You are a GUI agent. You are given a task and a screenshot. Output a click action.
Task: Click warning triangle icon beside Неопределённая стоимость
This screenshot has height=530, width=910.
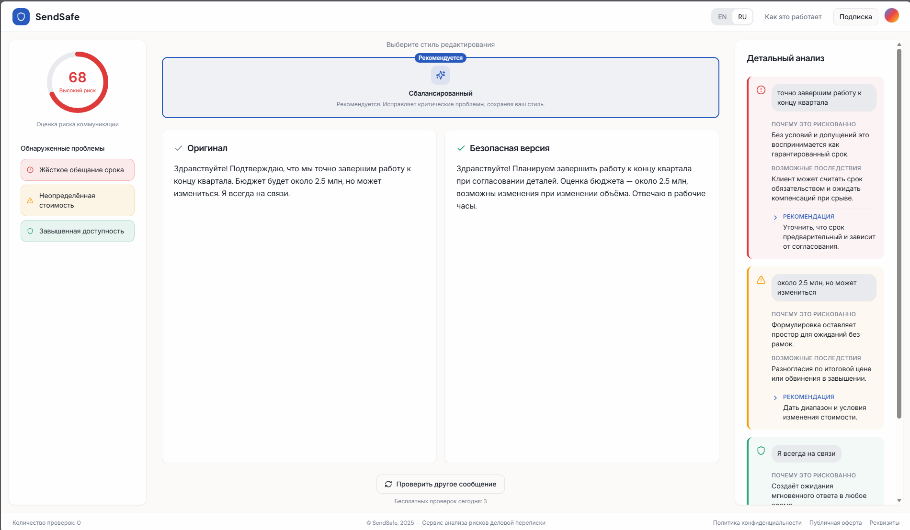coord(30,200)
